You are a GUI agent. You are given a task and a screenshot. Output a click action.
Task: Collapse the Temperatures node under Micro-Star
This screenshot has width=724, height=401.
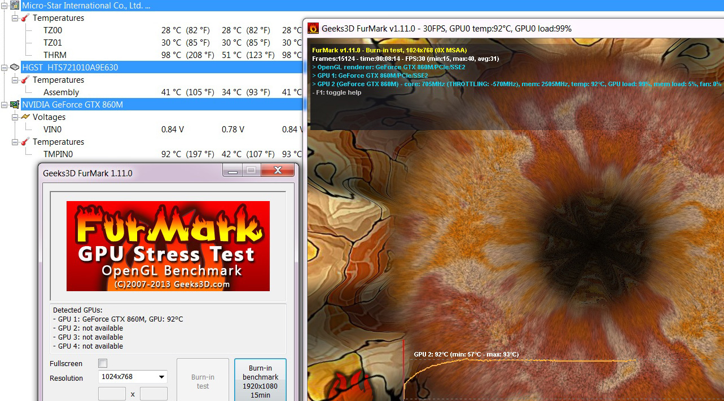tap(15, 18)
